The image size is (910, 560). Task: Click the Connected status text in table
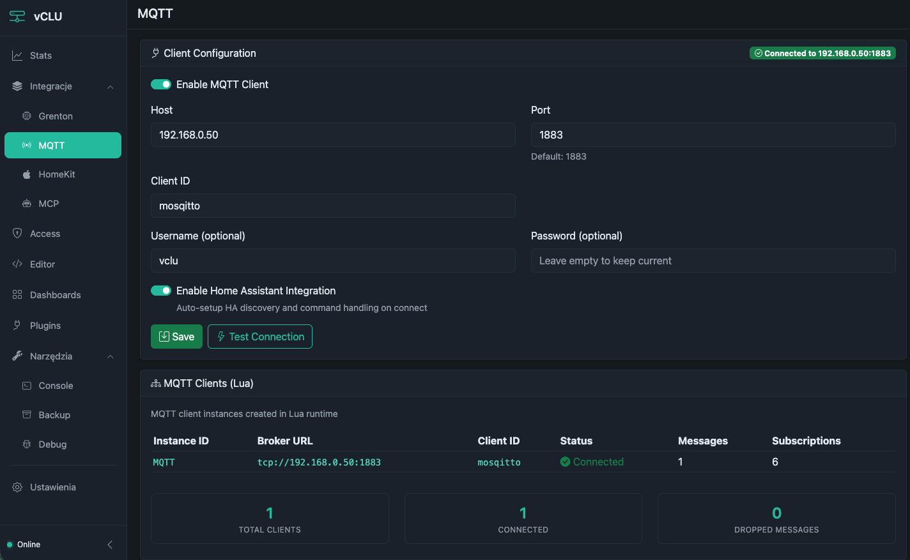(x=598, y=462)
